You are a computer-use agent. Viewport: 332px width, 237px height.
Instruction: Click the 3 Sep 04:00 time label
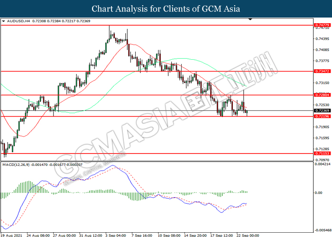point(116,235)
